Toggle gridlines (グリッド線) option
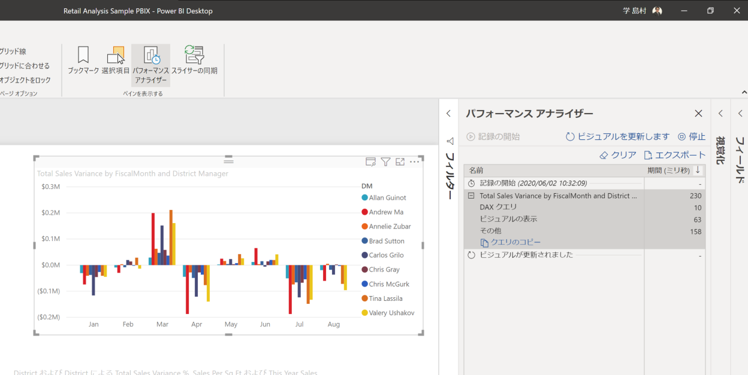Image resolution: width=748 pixels, height=375 pixels. (13, 51)
